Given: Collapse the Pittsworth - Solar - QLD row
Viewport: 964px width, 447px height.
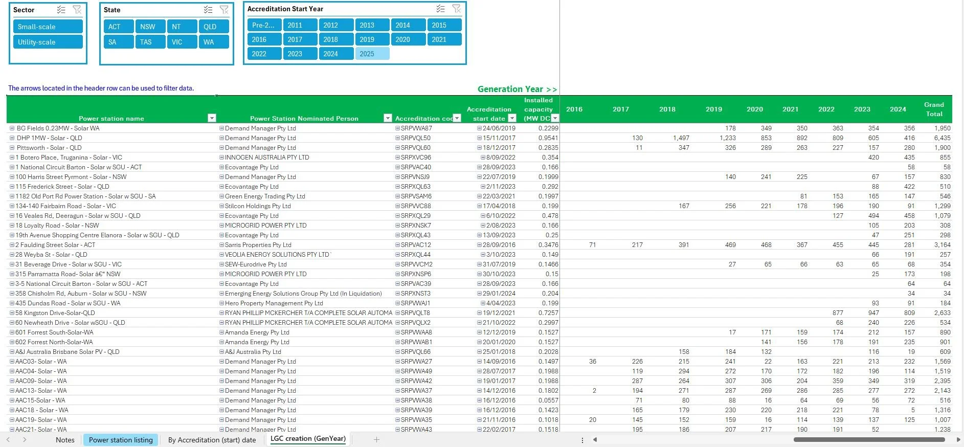Looking at the screenshot, I should [x=12, y=148].
